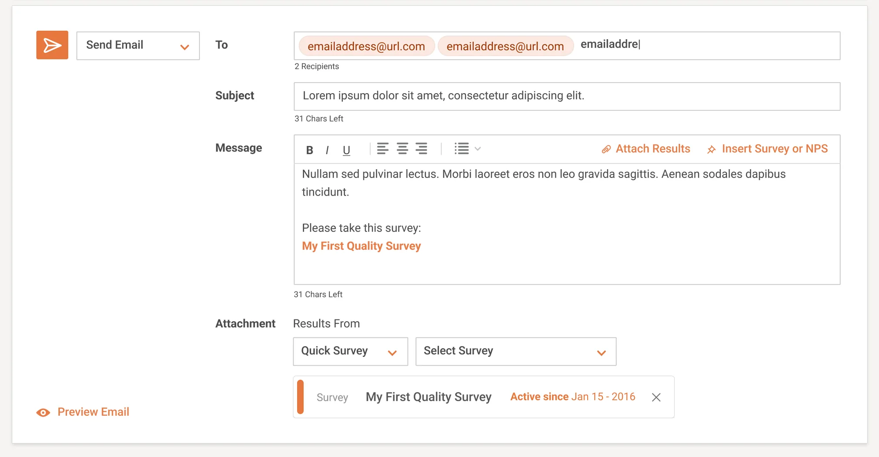The image size is (879, 457).
Task: Expand the list style dropdown arrow
Action: coord(478,149)
